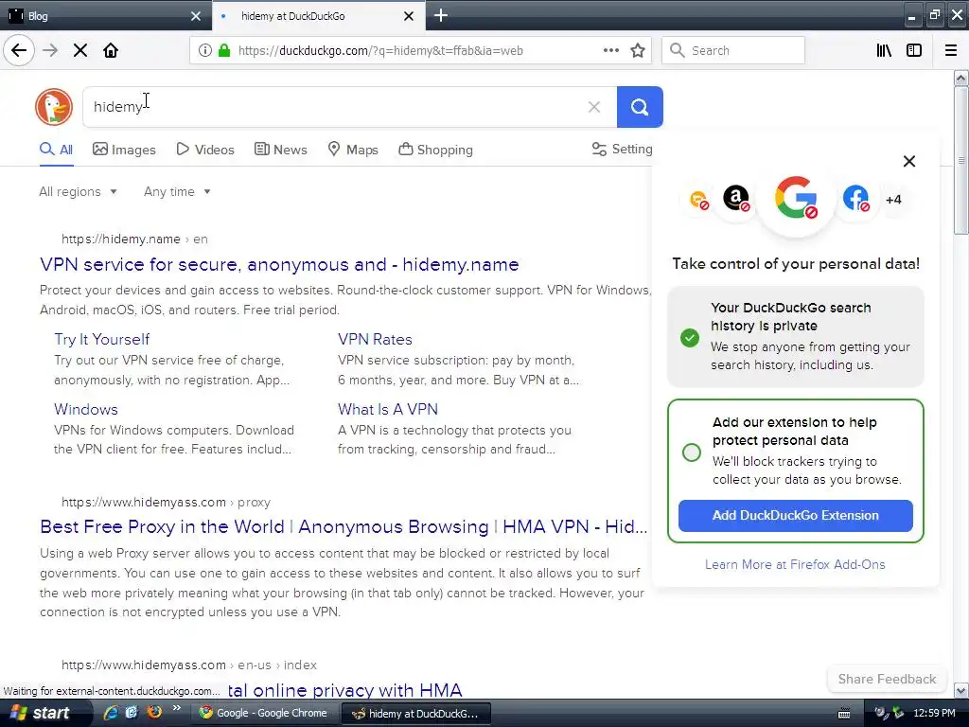
Task: Click the +4 more trackers badge
Action: [x=893, y=200]
